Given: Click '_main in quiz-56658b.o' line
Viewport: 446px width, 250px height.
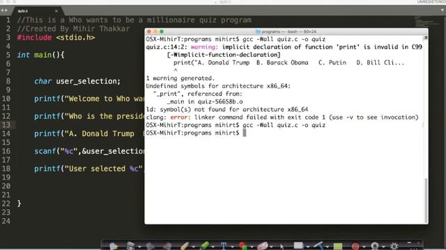Looking at the screenshot, I should (x=205, y=102).
